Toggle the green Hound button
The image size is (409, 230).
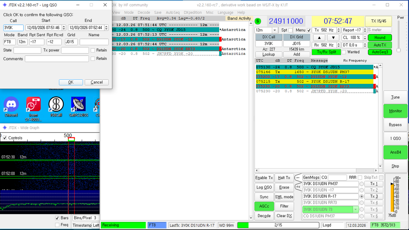pos(380,37)
